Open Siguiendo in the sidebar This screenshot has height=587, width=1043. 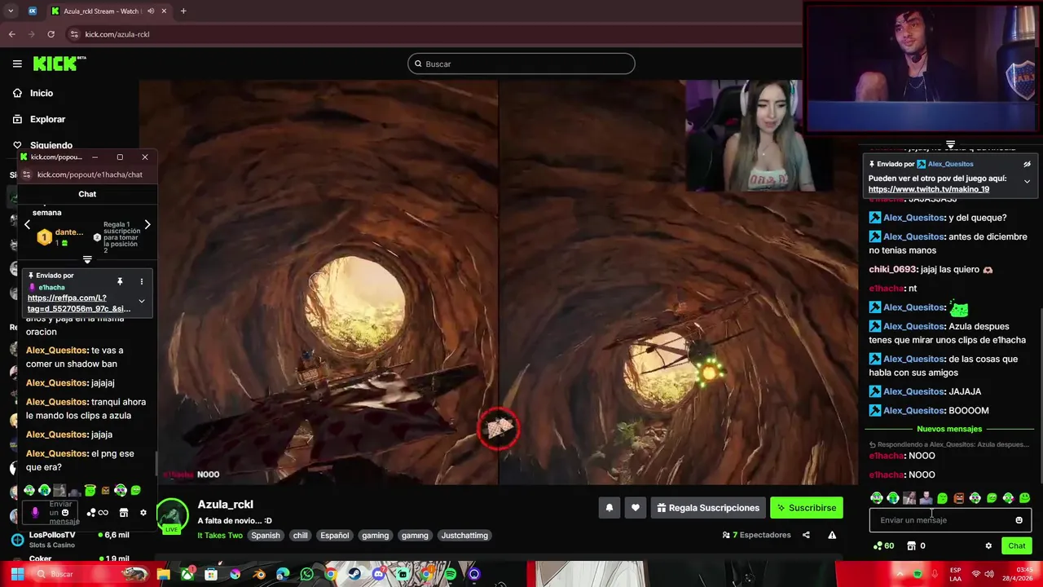click(x=42, y=145)
